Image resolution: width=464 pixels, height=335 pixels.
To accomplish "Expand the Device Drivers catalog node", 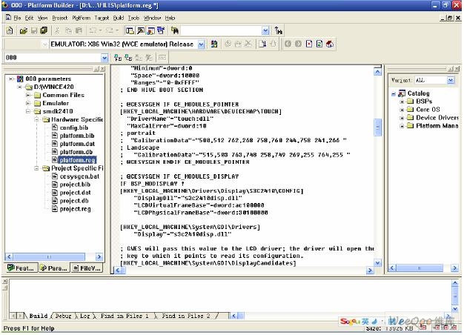I will (x=401, y=118).
